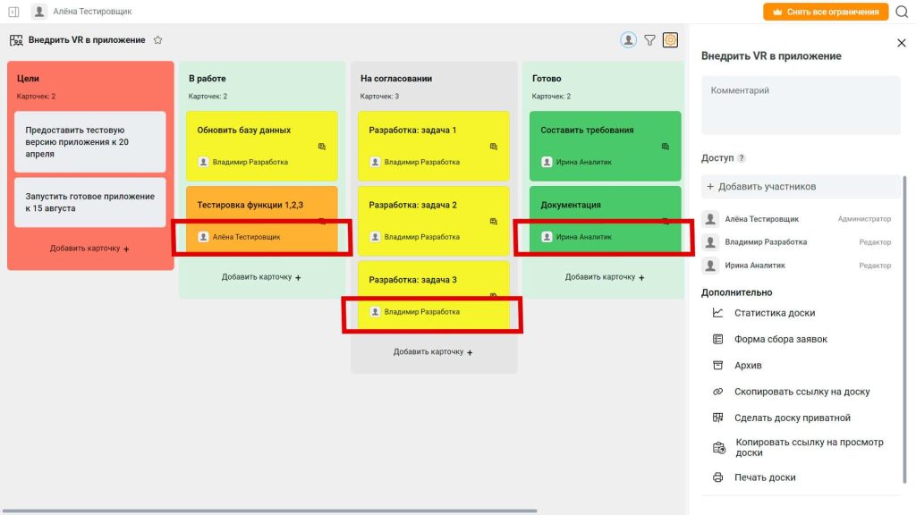Click the help question mark beside 'Доступ'
916x515 pixels.
coord(742,158)
